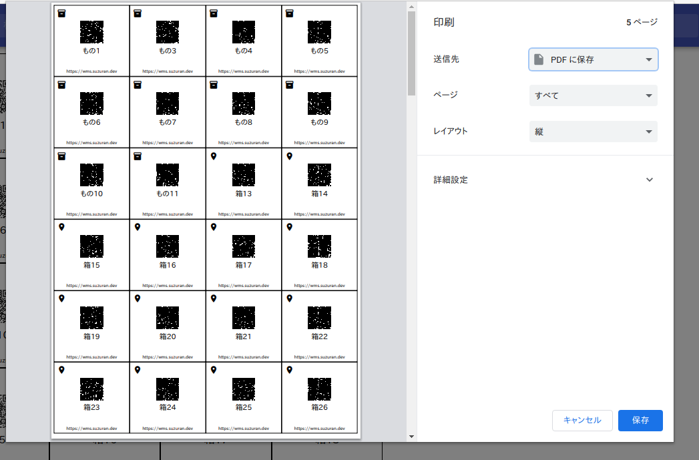Image resolution: width=699 pixels, height=460 pixels.
Task: Click the location pin on label 箱15
Action: [x=62, y=227]
